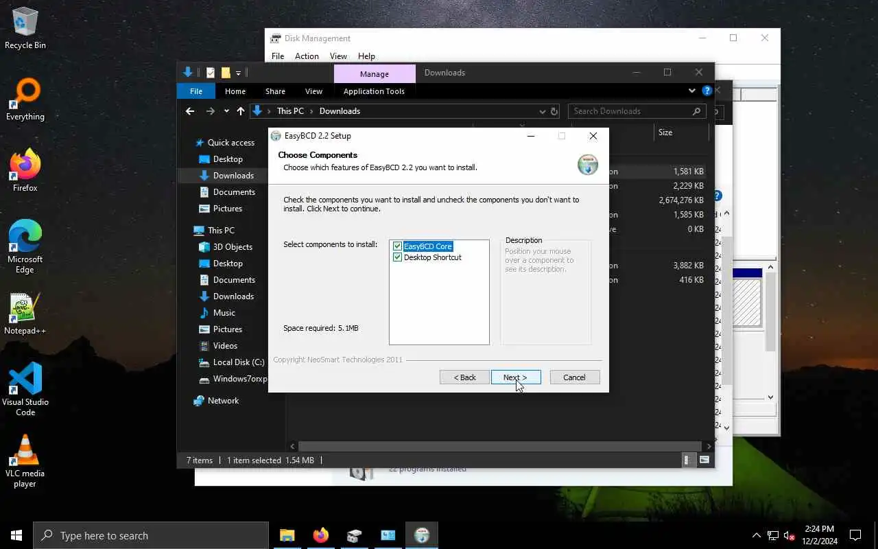Image resolution: width=878 pixels, height=549 pixels.
Task: Open the Music folder in tree
Action: pos(224,313)
